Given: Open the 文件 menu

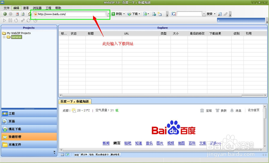Looking at the screenshot, I should [x=6, y=8].
